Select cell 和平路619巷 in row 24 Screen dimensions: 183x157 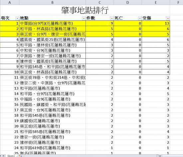(52, 148)
